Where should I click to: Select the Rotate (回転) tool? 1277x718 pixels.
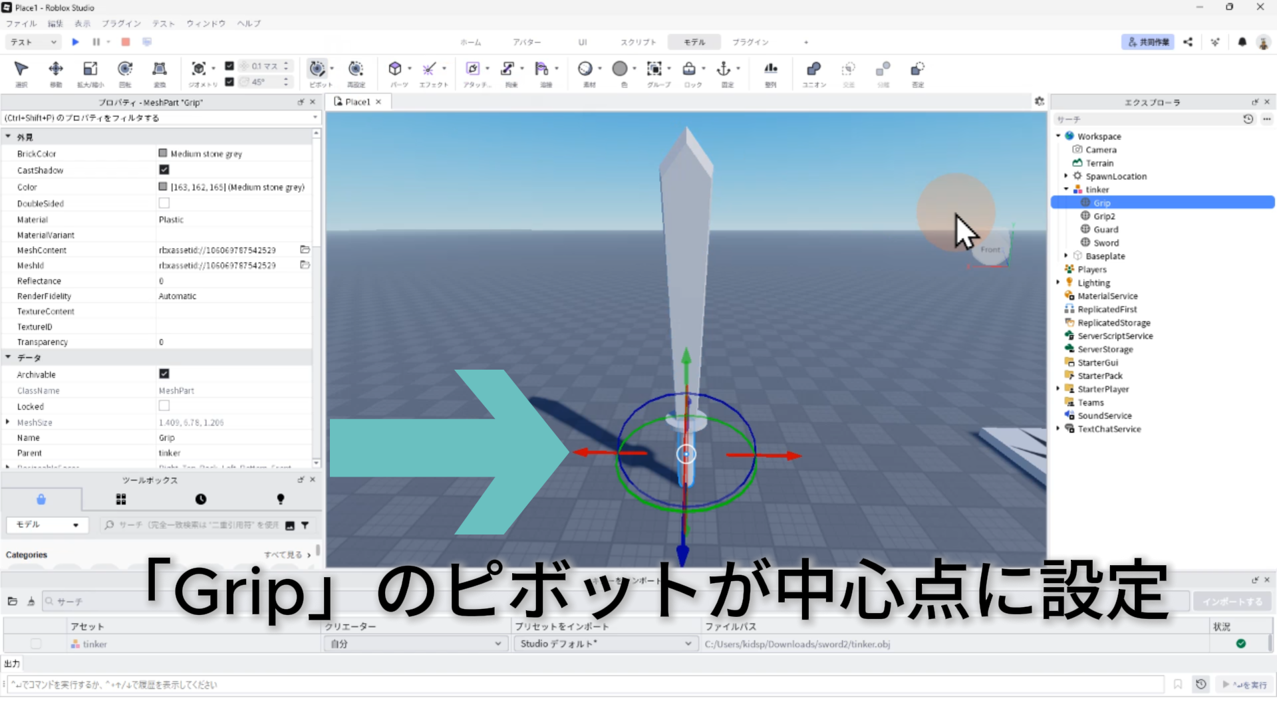pos(124,69)
